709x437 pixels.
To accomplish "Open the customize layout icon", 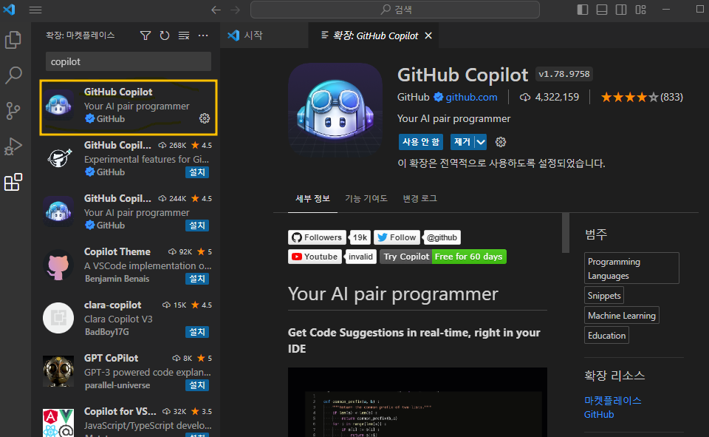I will 641,10.
